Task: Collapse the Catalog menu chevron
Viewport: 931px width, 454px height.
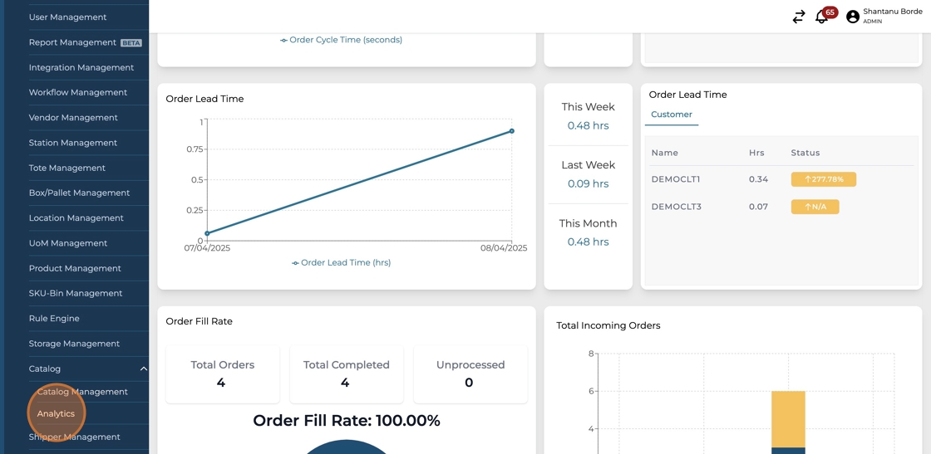Action: point(143,369)
